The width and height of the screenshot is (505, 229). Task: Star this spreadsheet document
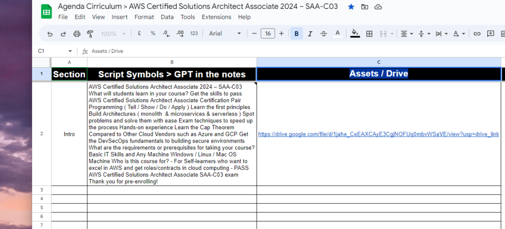pos(351,7)
